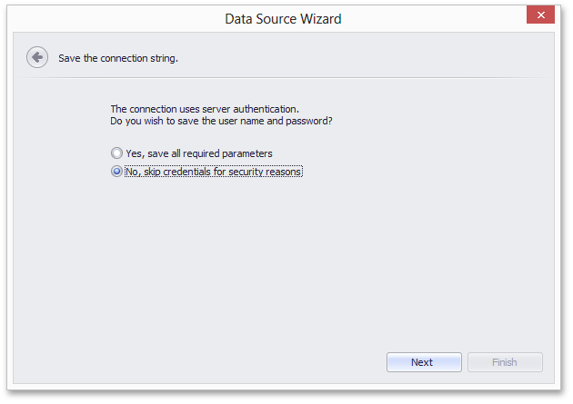Click the 'Yes, save all required parameters' label text
This screenshot has height=404, width=573.
click(199, 153)
